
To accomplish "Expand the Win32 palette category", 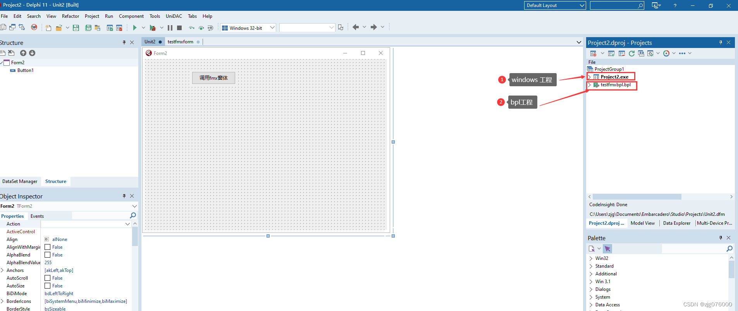I will click(x=591, y=258).
